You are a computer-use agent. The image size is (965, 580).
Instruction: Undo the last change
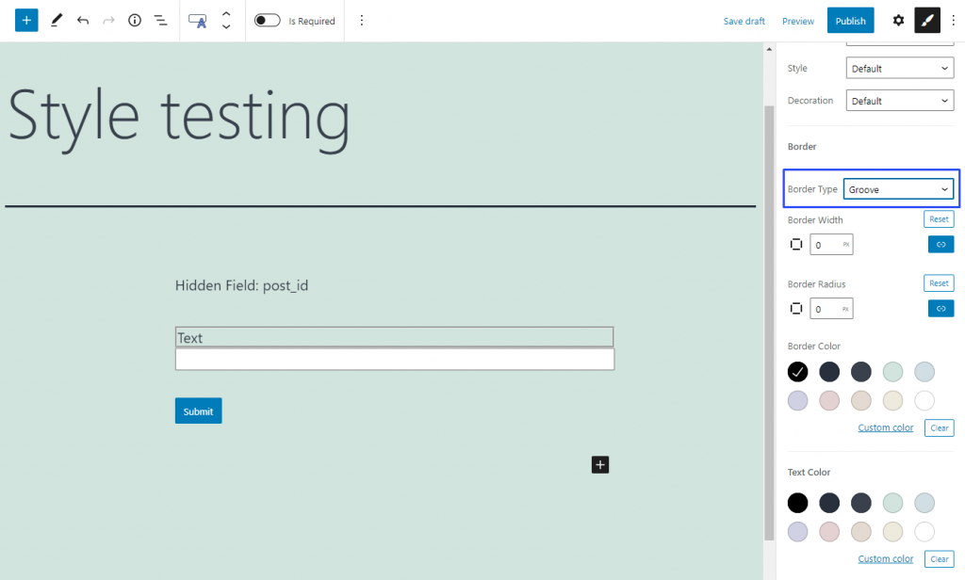coord(83,21)
